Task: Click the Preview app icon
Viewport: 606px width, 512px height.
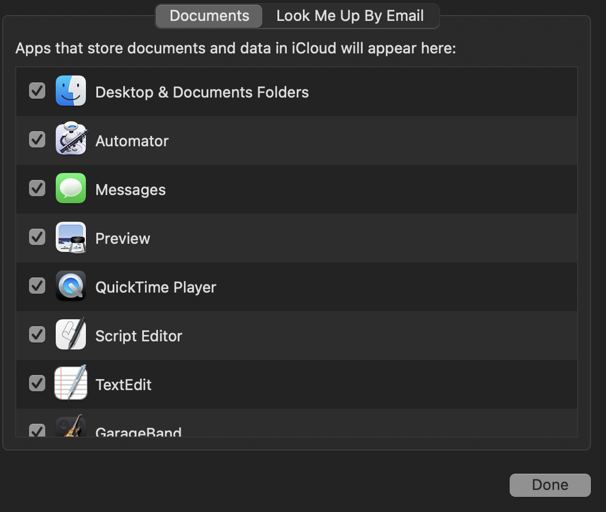Action: tap(71, 237)
